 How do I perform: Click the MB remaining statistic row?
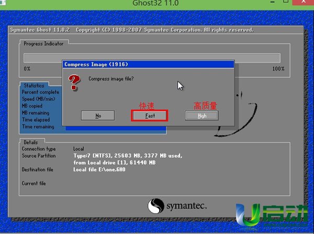[x=36, y=113]
